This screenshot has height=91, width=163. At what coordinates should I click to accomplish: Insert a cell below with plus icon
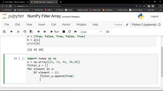click(11, 32)
